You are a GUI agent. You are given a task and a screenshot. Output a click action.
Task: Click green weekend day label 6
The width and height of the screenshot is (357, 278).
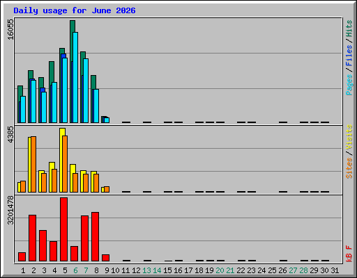(x=75, y=270)
